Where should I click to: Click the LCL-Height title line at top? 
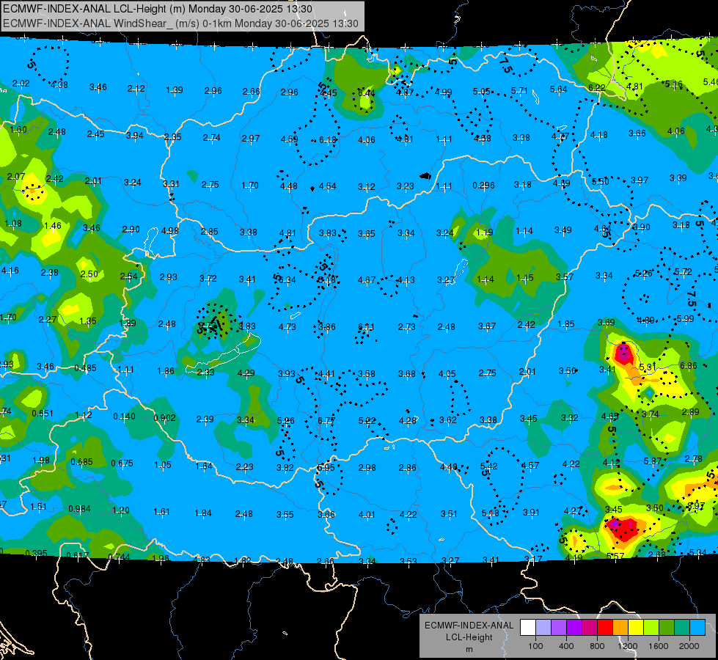coord(158,9)
